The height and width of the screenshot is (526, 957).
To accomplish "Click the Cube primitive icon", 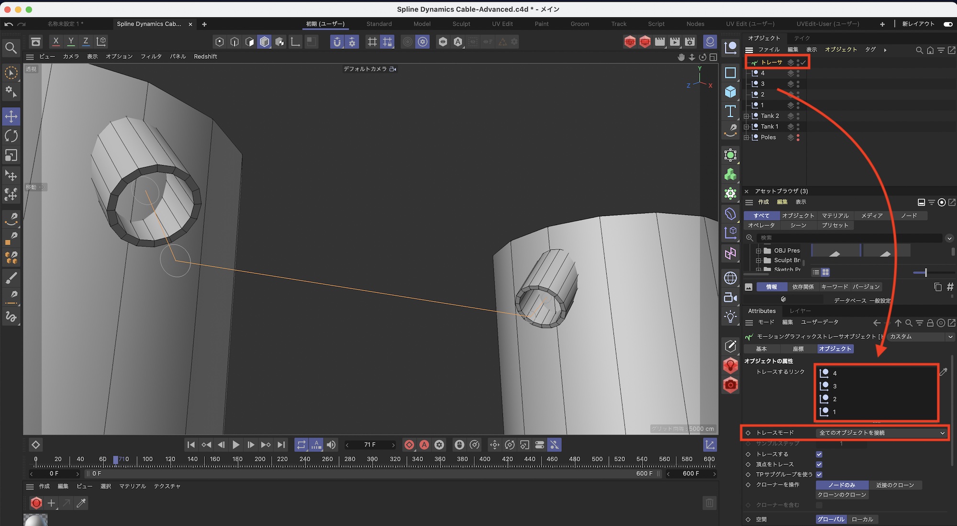I will (730, 91).
